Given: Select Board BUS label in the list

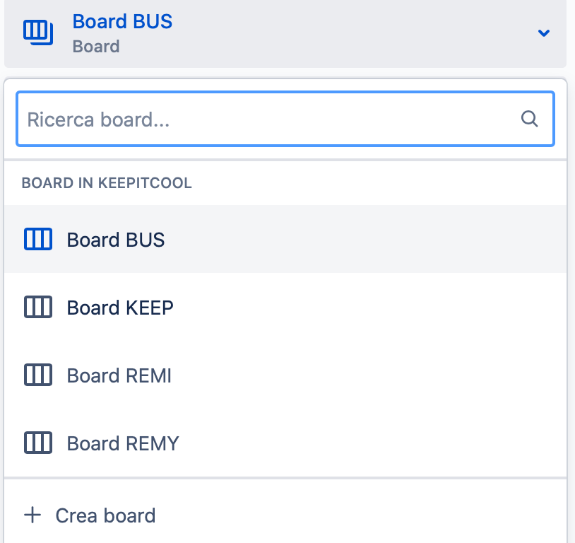Looking at the screenshot, I should (x=116, y=240).
